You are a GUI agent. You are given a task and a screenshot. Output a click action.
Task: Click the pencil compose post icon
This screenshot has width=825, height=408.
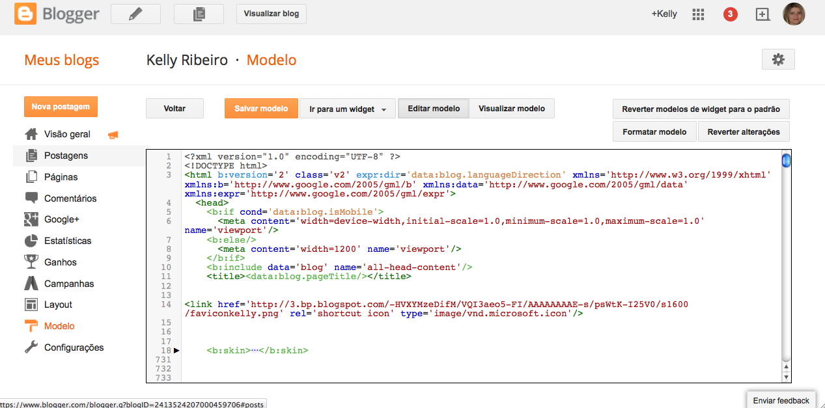[135, 14]
